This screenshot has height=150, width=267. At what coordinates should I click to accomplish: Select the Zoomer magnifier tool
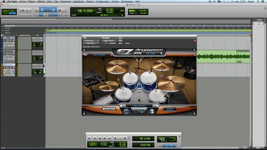[x=36, y=10]
